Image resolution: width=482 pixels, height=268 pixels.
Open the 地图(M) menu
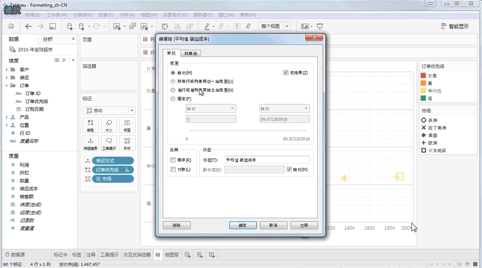coord(149,15)
